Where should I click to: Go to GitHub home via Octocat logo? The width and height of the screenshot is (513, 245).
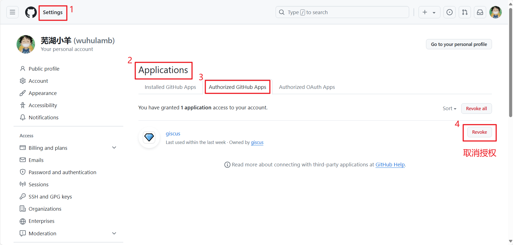click(x=31, y=12)
